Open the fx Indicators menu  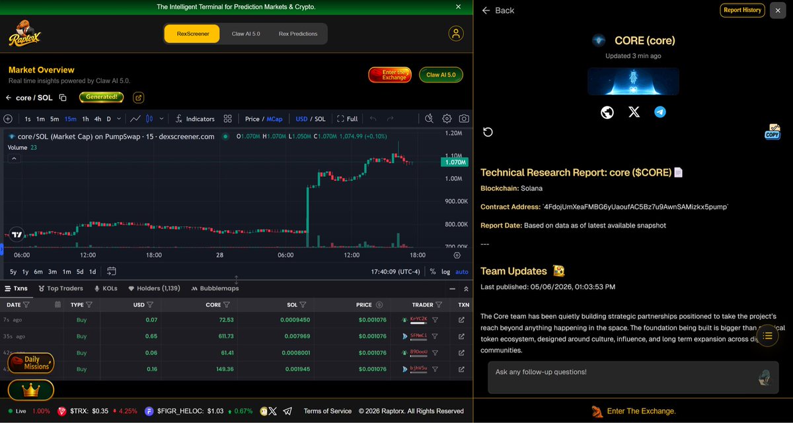coord(195,119)
